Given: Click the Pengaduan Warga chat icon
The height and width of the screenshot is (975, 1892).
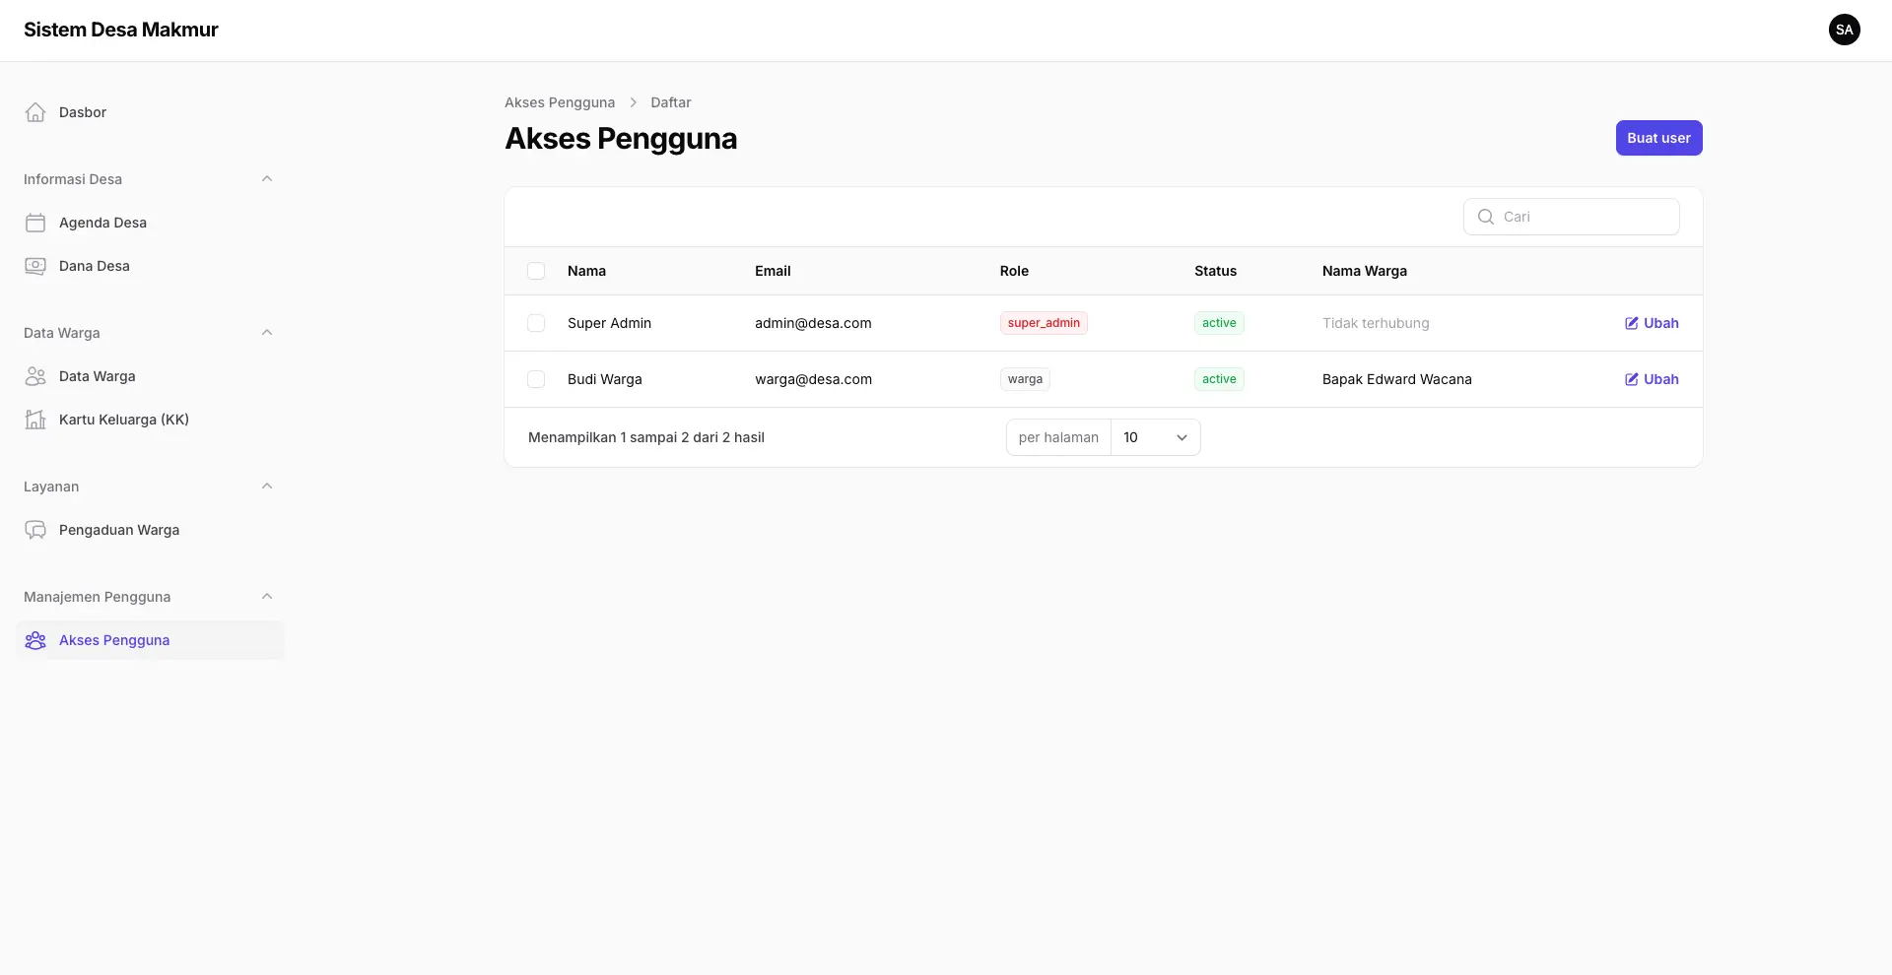Looking at the screenshot, I should pos(35,530).
